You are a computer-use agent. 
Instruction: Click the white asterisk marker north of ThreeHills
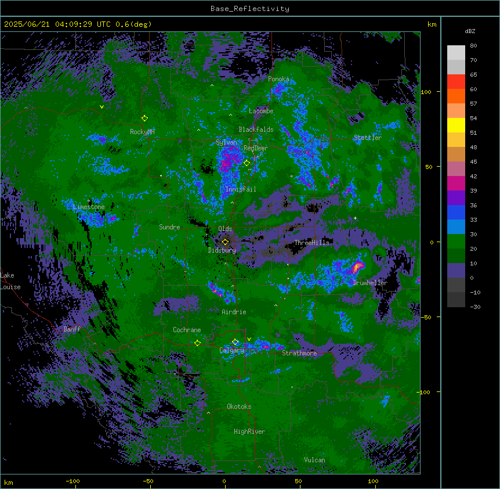click(291, 176)
